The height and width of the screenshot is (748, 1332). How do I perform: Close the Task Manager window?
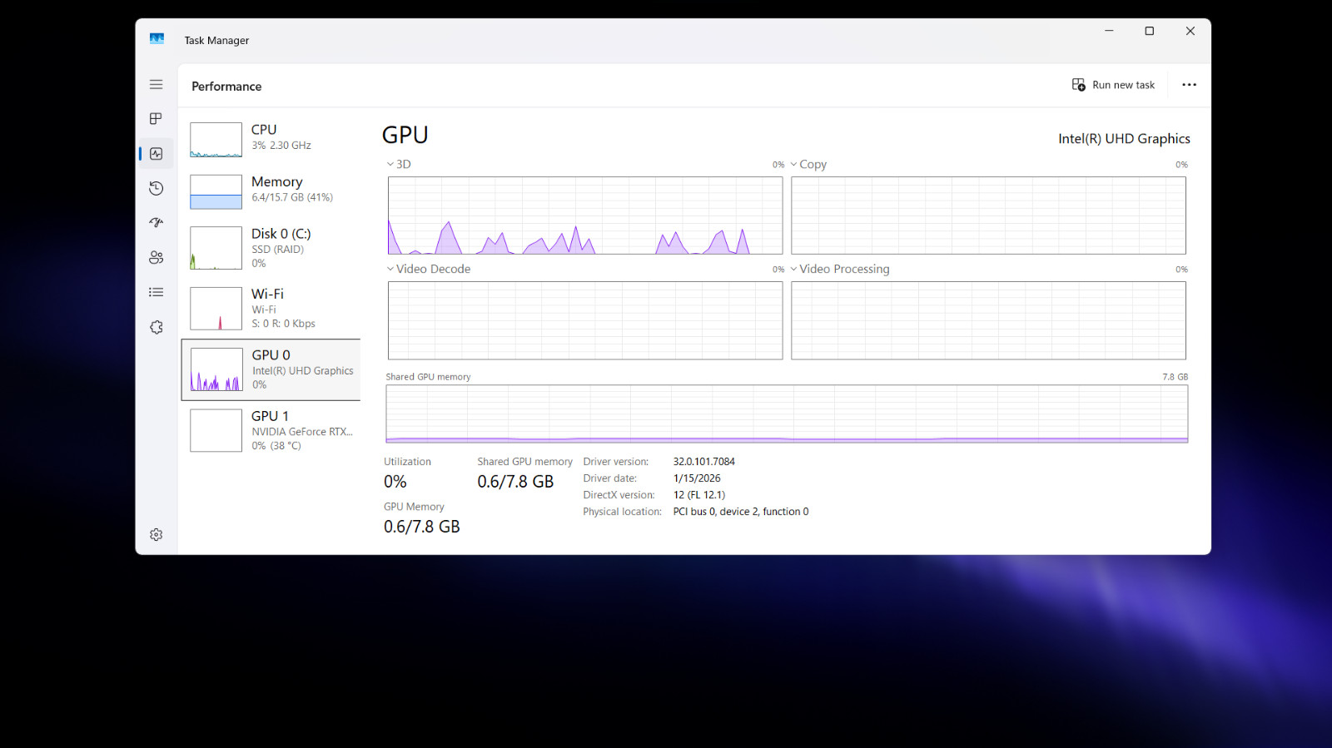coord(1190,31)
